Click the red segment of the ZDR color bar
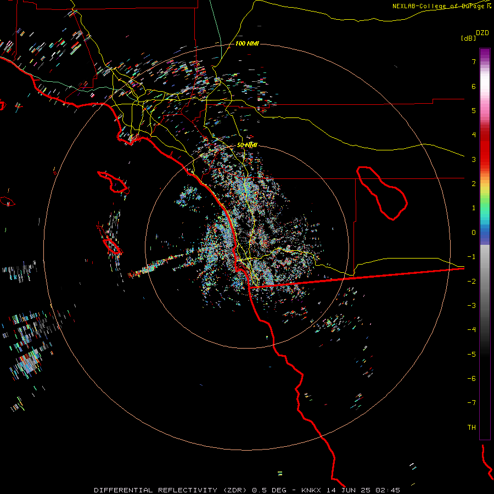Viewport: 494px width, 494px height. click(485, 148)
